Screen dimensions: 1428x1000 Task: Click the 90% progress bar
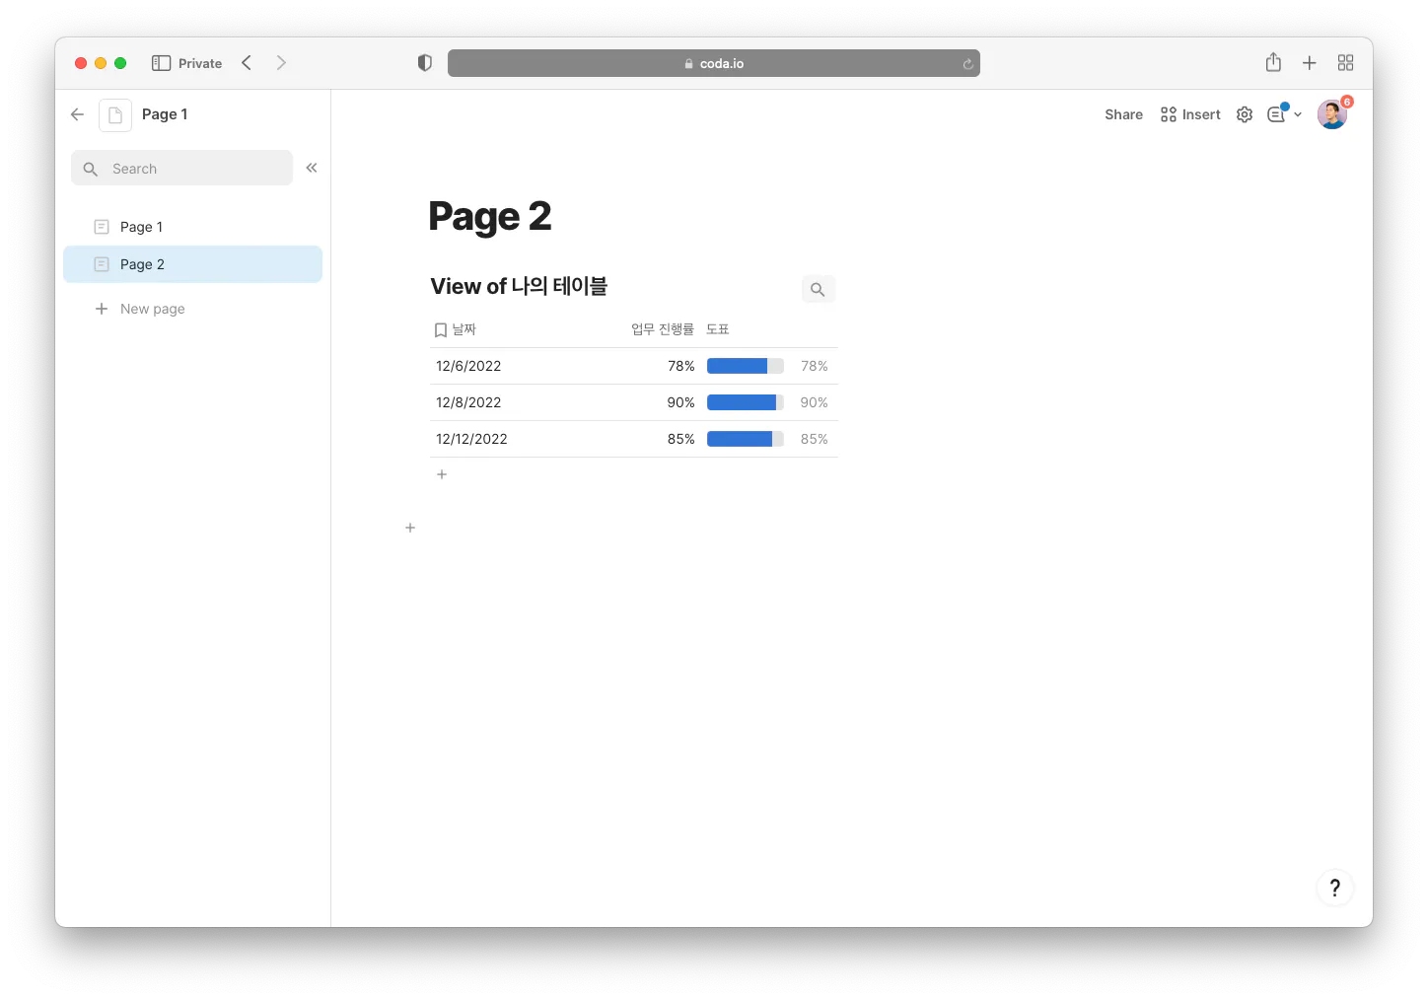coord(746,402)
